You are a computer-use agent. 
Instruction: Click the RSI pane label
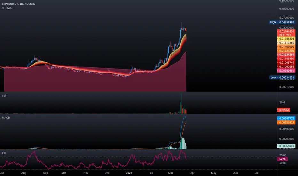coord(4,153)
